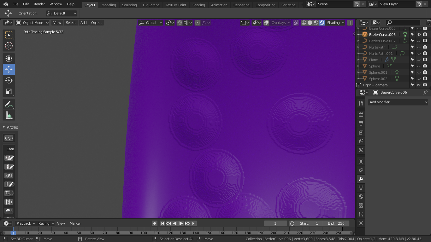Toggle X-Ray view mode
This screenshot has height=242, width=431.
pyautogui.click(x=296, y=23)
